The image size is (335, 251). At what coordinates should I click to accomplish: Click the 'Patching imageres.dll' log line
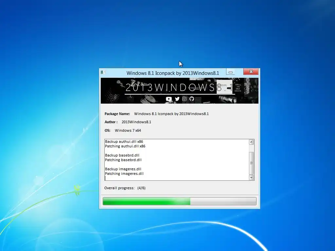124,174
